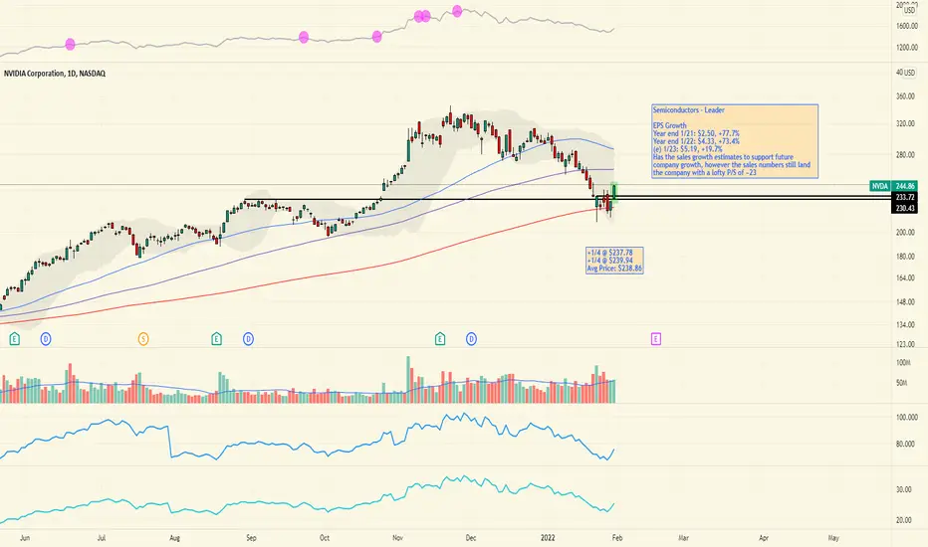Click the 200.00 price axis label

[x=905, y=233]
